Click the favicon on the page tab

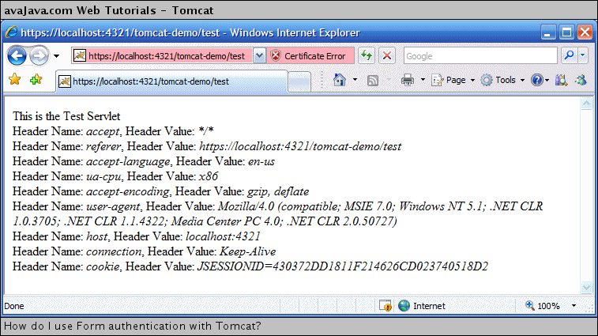point(65,81)
